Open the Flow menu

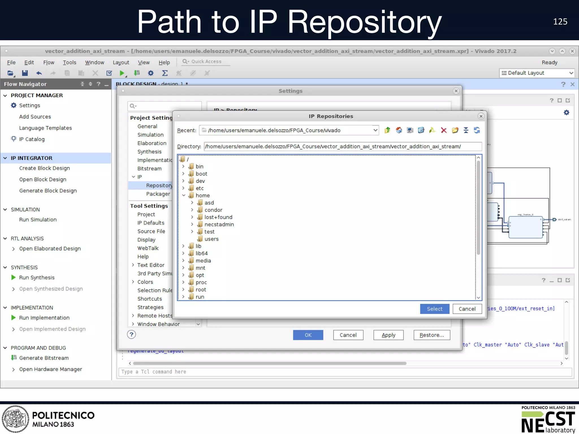(49, 62)
